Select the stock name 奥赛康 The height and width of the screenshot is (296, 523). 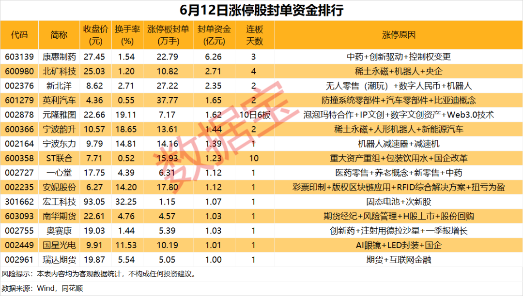(x=59, y=230)
